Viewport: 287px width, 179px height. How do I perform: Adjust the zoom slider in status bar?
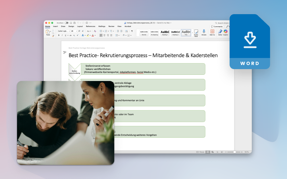[234, 152]
